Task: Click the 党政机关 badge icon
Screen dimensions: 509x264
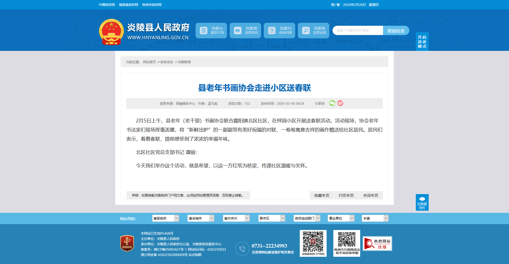Action: tap(127, 243)
